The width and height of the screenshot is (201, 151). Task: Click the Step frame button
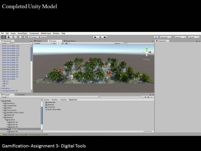(105, 37)
